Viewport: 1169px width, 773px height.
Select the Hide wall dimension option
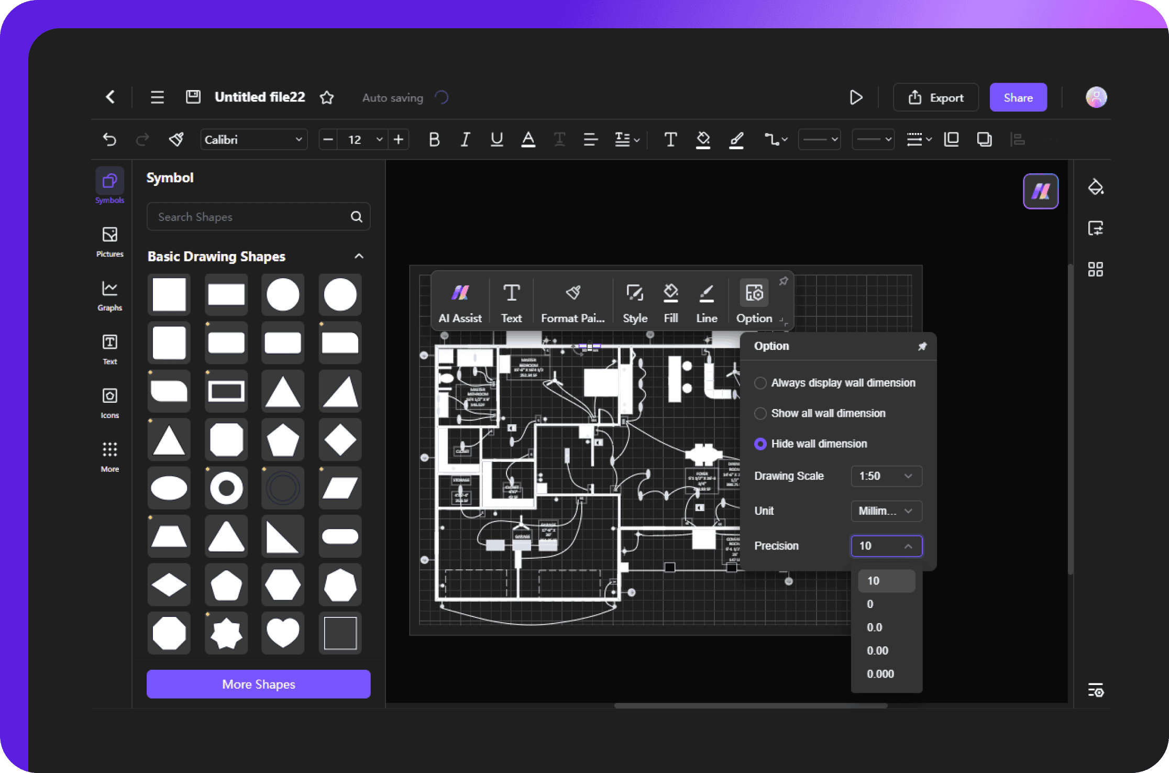(x=760, y=444)
